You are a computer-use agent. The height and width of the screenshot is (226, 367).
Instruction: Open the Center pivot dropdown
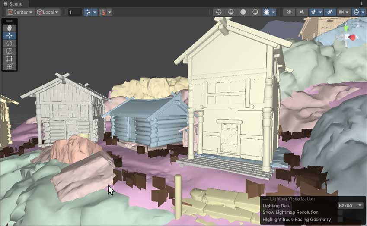(x=20, y=12)
